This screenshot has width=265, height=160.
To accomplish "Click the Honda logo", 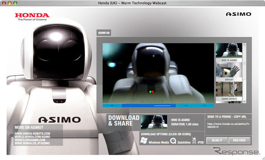I will (32, 17).
